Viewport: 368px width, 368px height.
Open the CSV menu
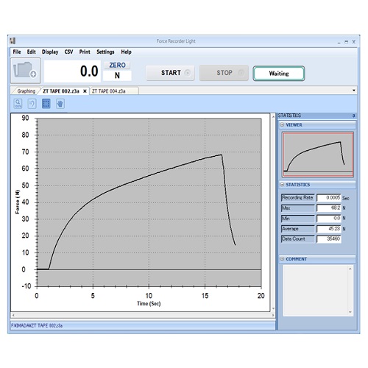click(x=68, y=52)
